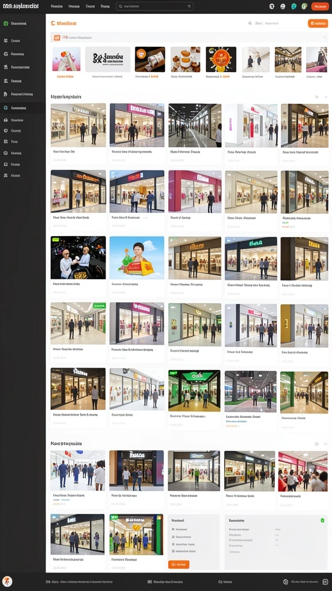Tick the first checkbox in the bottom list panel
Viewport: 332px width, 591px height.
[173, 529]
